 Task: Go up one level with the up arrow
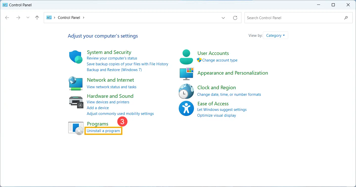[37, 18]
